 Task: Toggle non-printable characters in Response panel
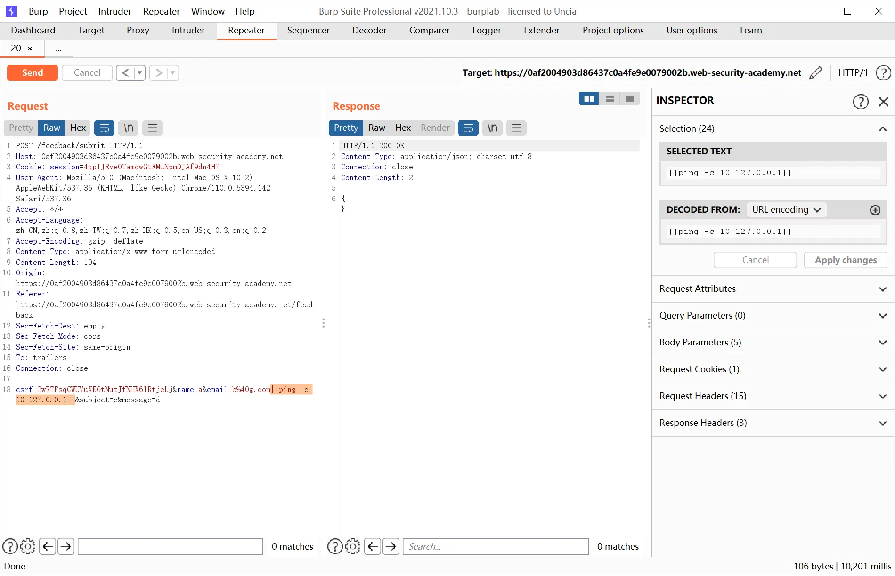492,128
